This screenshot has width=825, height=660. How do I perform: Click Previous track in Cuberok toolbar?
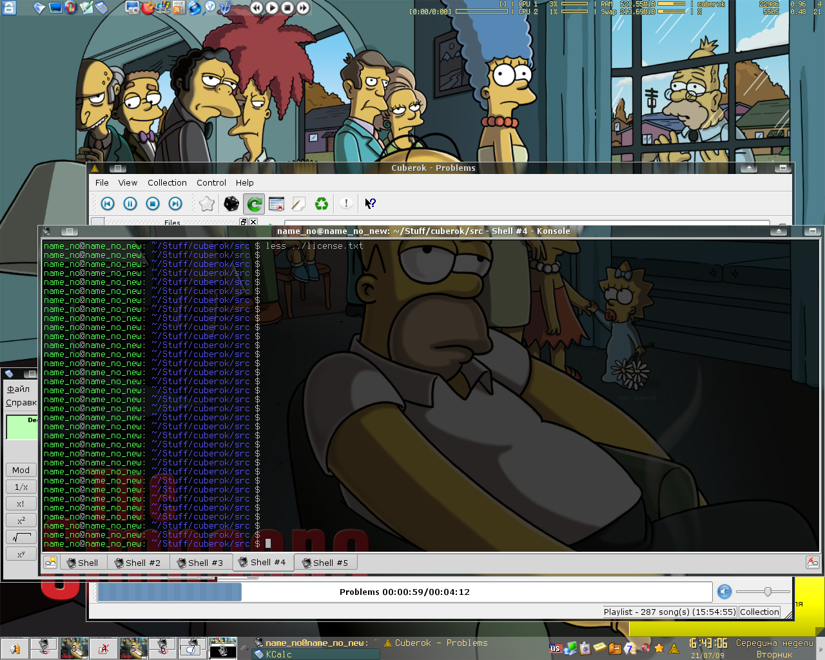click(x=108, y=204)
